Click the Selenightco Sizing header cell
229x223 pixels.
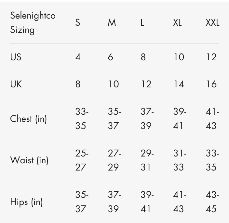tap(33, 23)
